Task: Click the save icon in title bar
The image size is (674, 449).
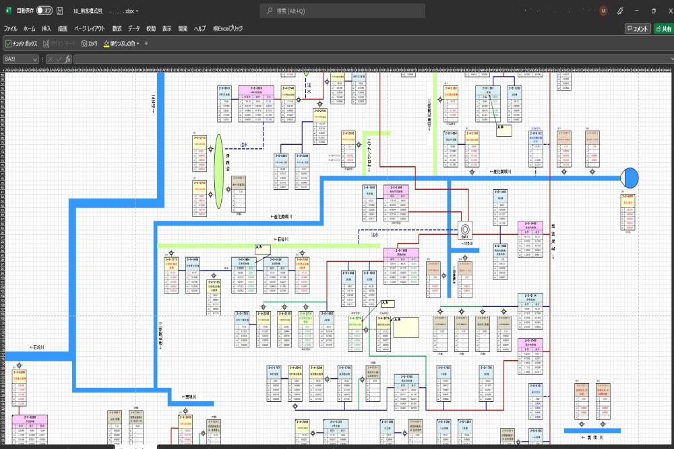Action: coord(60,11)
